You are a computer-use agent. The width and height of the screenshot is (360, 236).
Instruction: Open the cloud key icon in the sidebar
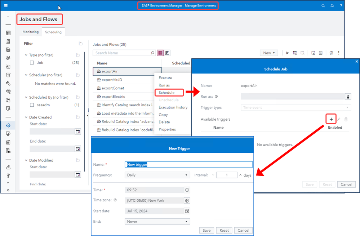pos(8,167)
